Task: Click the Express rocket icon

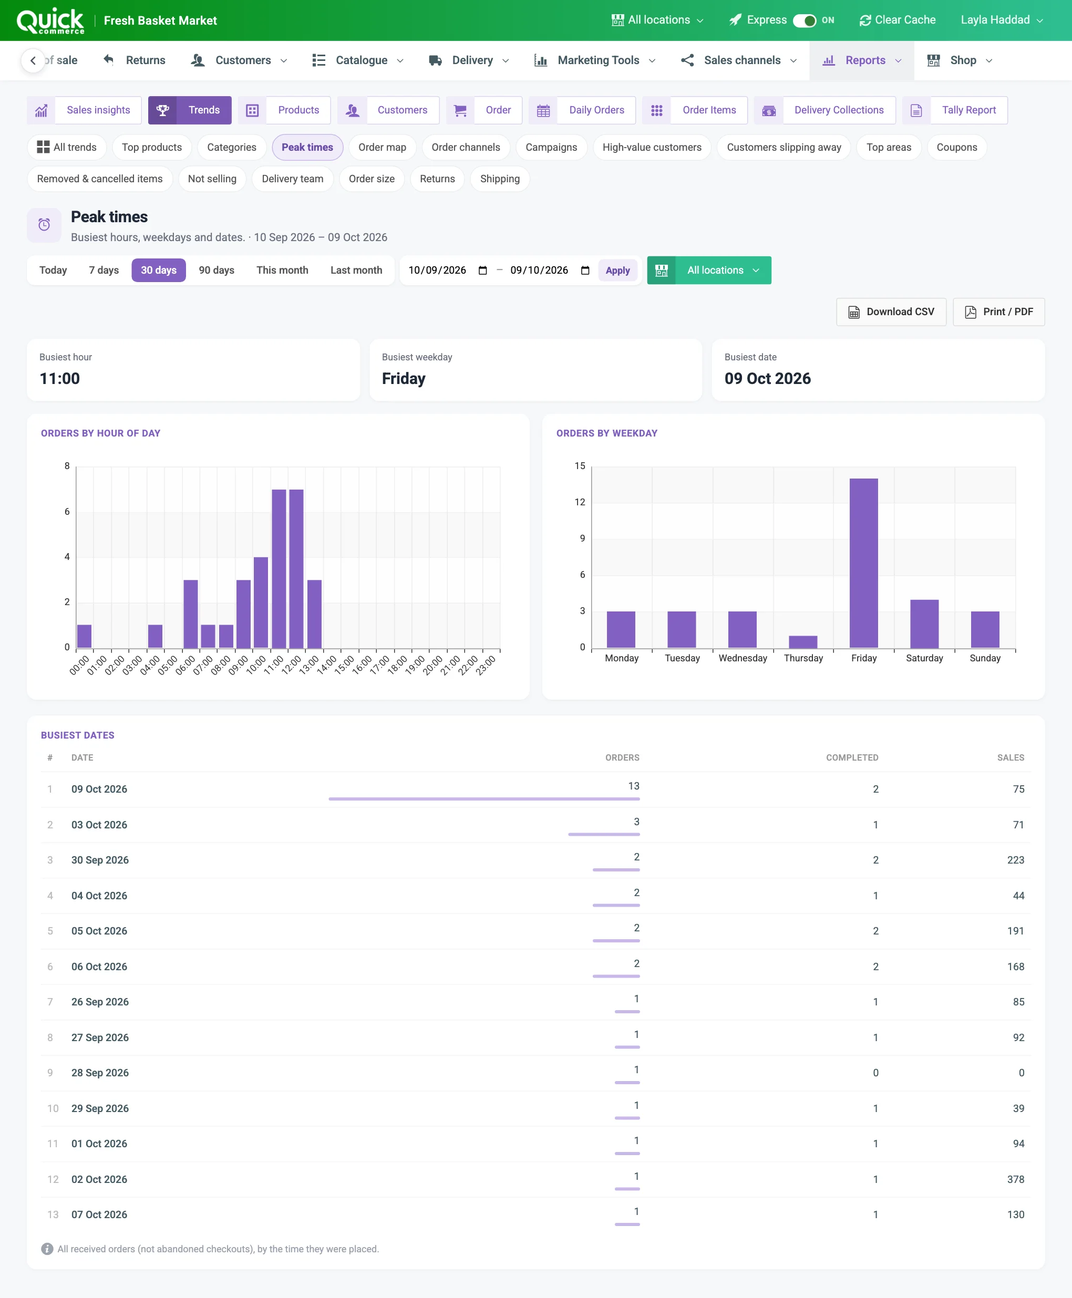Action: (x=735, y=20)
